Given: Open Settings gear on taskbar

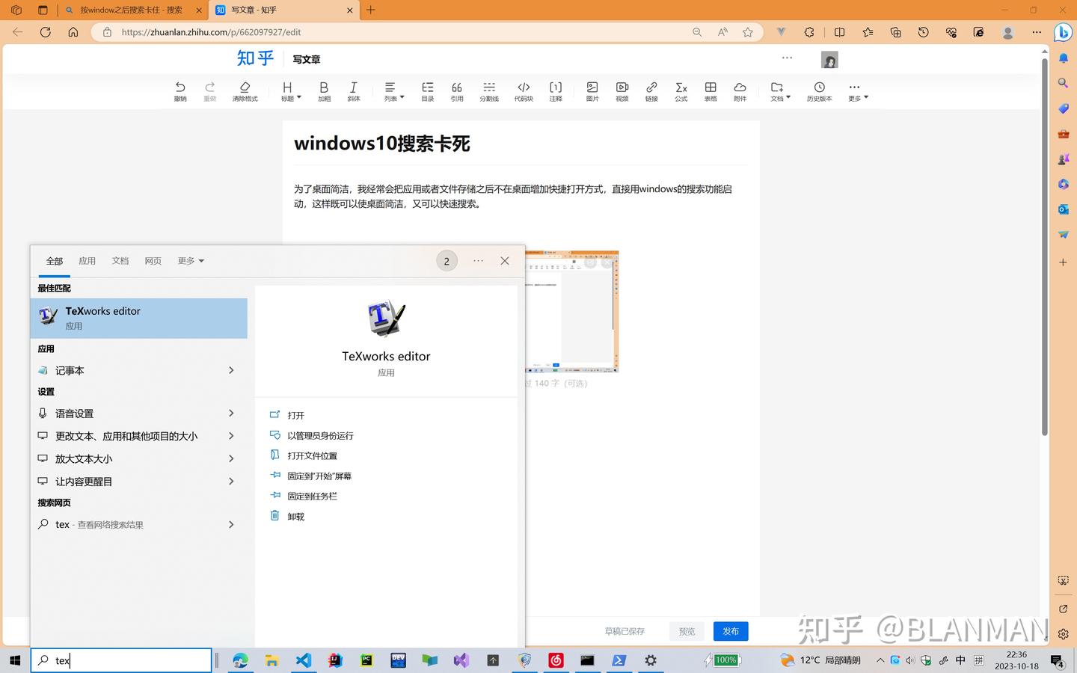Looking at the screenshot, I should (651, 660).
